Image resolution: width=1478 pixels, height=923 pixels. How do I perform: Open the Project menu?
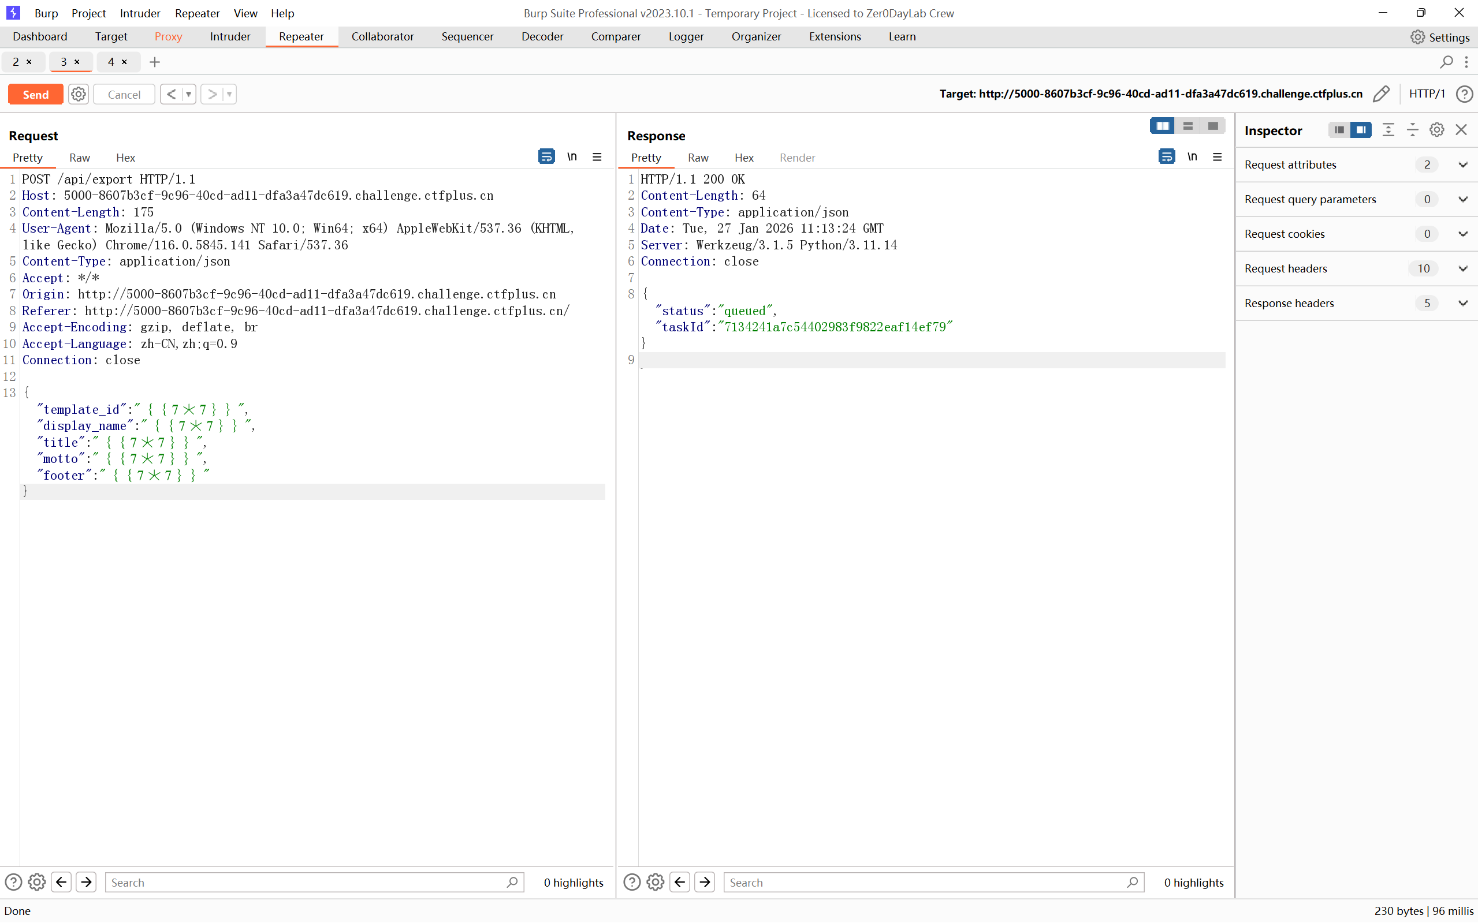tap(88, 13)
